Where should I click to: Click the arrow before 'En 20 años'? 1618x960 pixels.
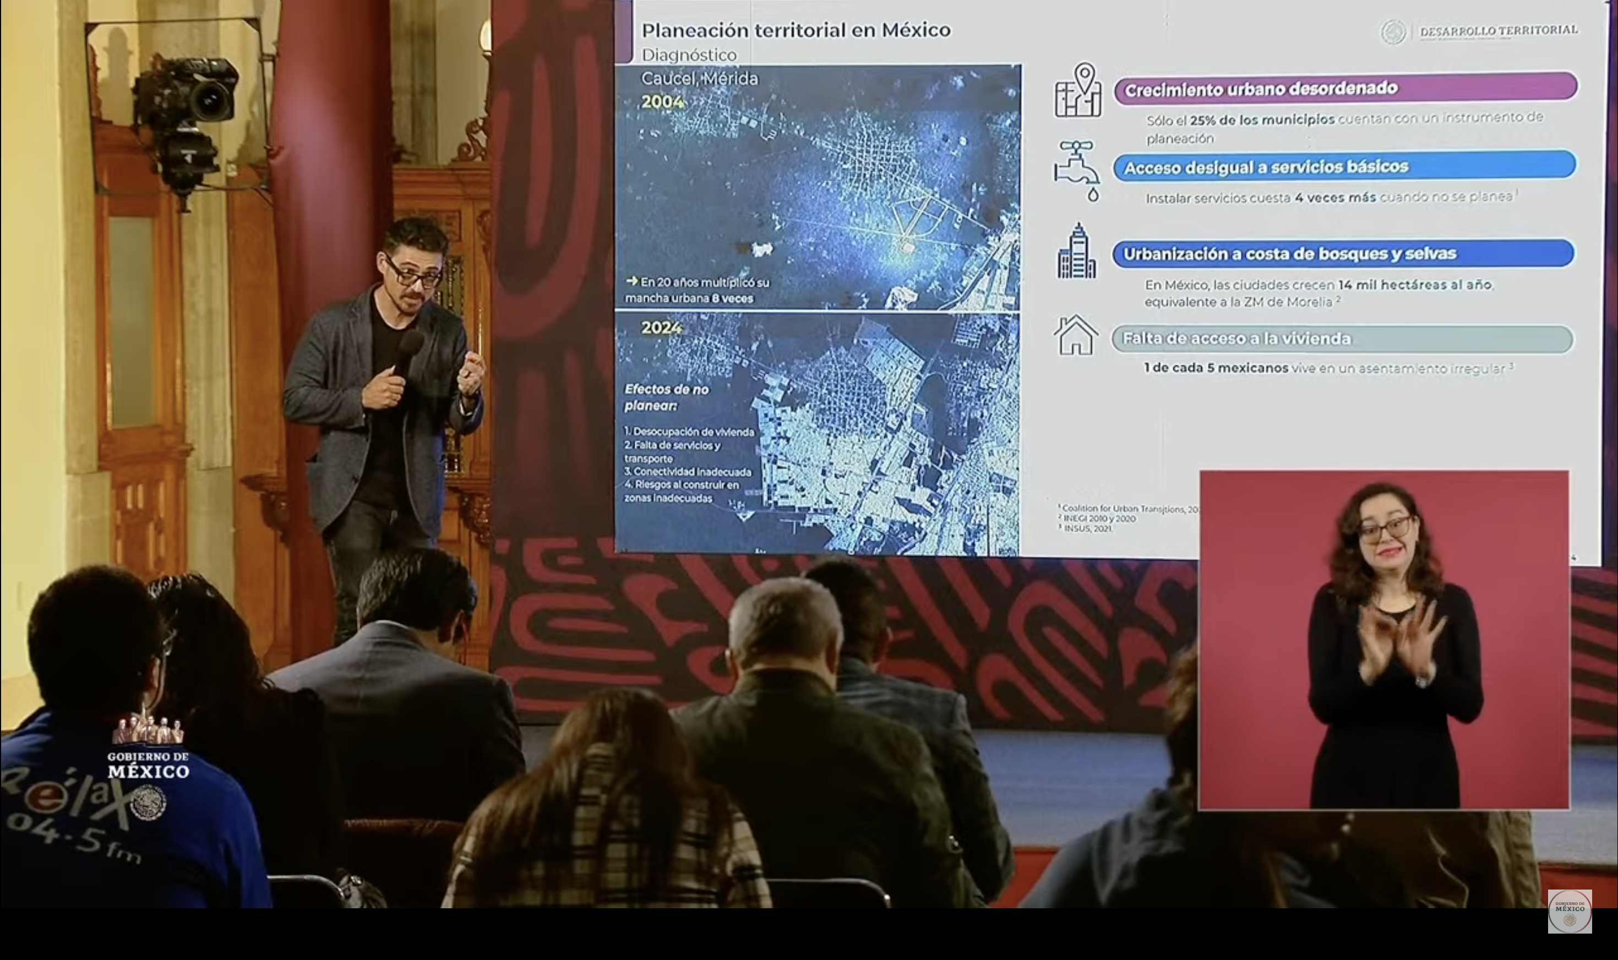coord(631,281)
